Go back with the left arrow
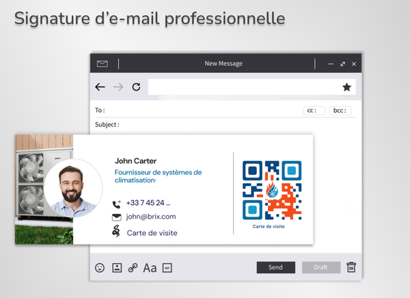Viewport: 410px width, 298px height. 100,87
